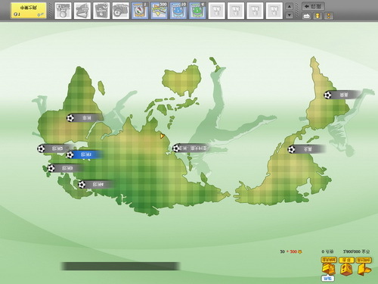
Task: Click the yellow door-with-arrow exit icon
Action: (364, 266)
